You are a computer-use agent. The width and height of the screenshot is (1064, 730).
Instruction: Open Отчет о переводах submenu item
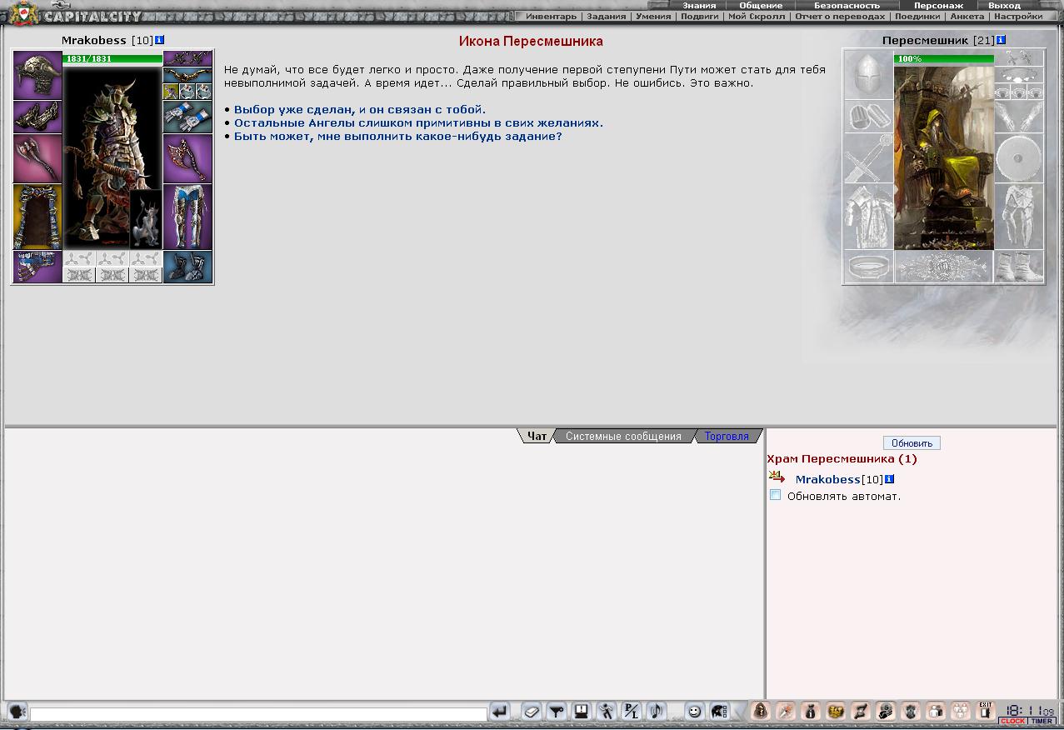[x=840, y=16]
